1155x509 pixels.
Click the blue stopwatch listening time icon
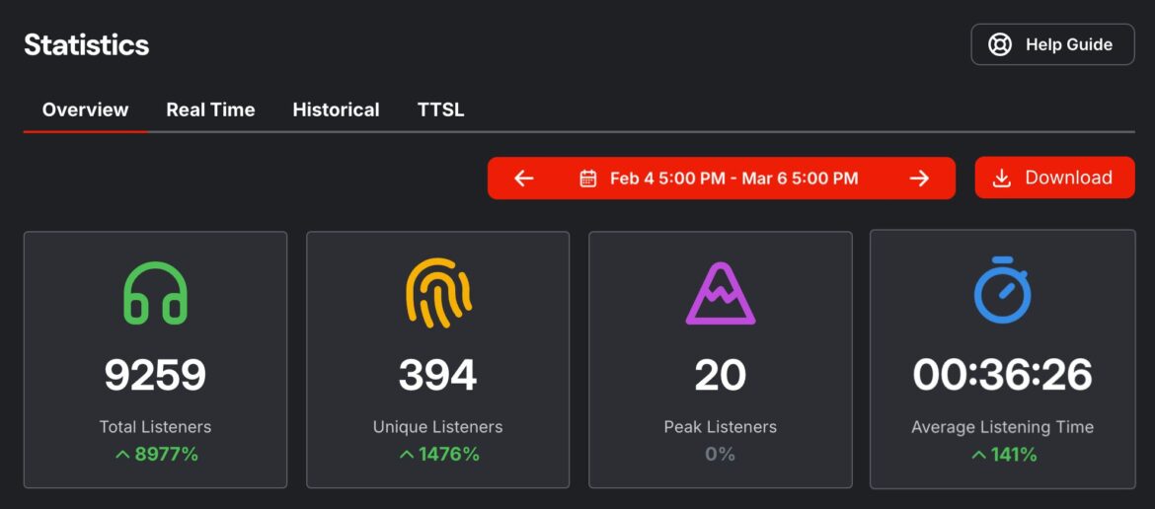[x=1002, y=291]
